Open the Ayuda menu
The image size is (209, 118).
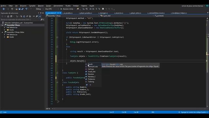(92, 6)
